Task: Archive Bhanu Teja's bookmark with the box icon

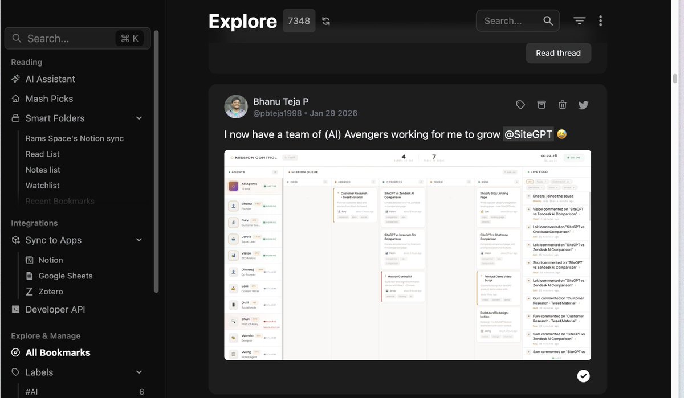Action: pos(541,105)
